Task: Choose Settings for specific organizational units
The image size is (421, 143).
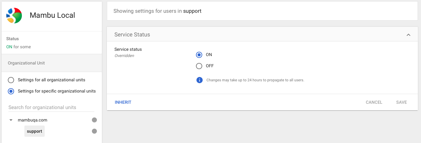Action: 11,91
